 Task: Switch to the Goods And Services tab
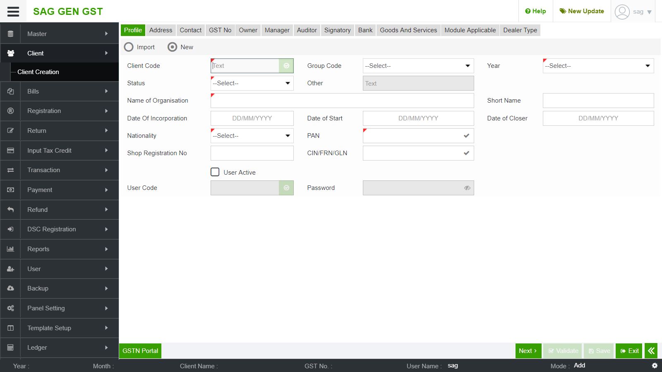[x=408, y=30]
